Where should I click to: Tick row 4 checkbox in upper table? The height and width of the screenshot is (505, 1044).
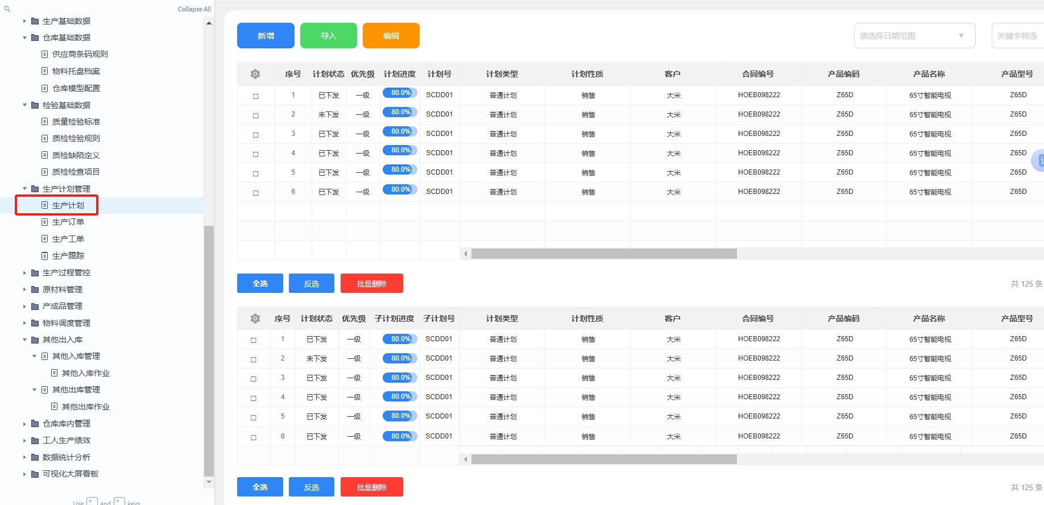pos(256,154)
